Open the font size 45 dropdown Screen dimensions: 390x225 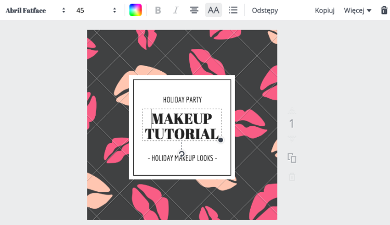[x=97, y=10]
